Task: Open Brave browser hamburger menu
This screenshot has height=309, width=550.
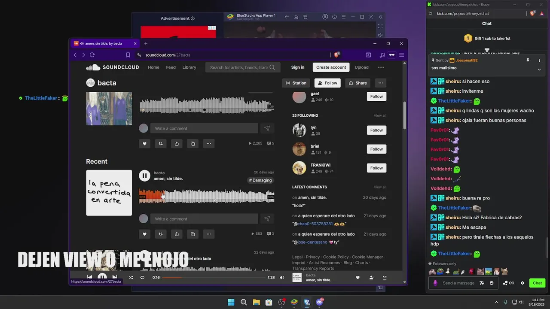Action: [402, 55]
